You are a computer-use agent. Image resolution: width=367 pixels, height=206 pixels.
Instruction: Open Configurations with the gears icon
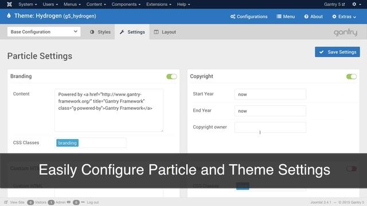pyautogui.click(x=249, y=17)
